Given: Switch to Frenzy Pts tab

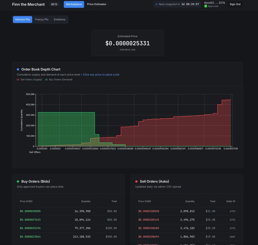Looking at the screenshot, I should 42,19.
